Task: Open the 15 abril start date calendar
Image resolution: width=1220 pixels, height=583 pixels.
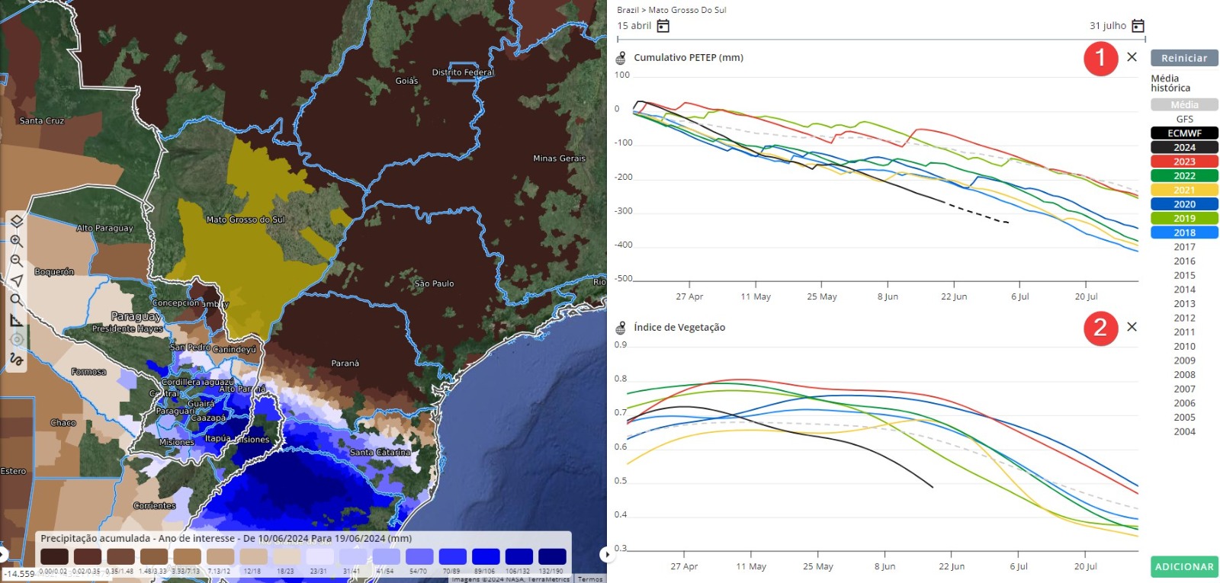Action: pyautogui.click(x=663, y=26)
